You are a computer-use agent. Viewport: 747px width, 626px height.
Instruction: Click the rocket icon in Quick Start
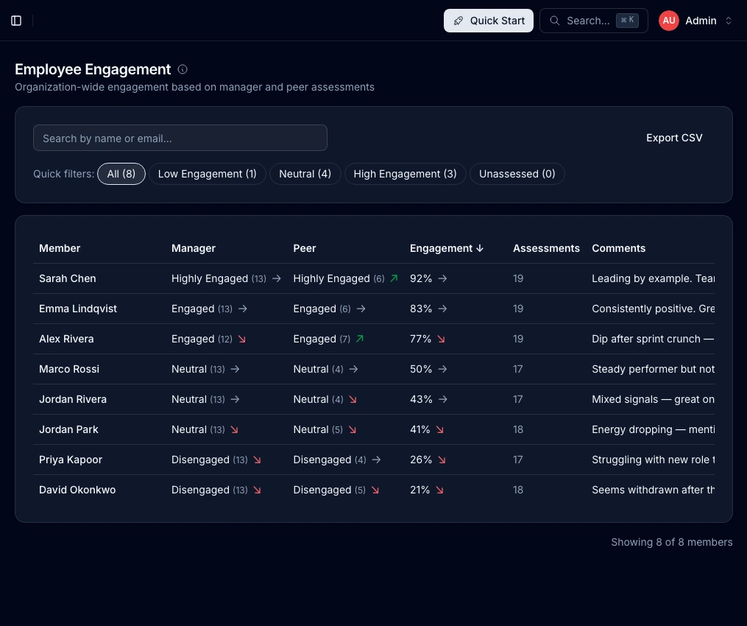click(x=459, y=21)
